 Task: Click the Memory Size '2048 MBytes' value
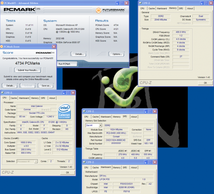point(160,20)
